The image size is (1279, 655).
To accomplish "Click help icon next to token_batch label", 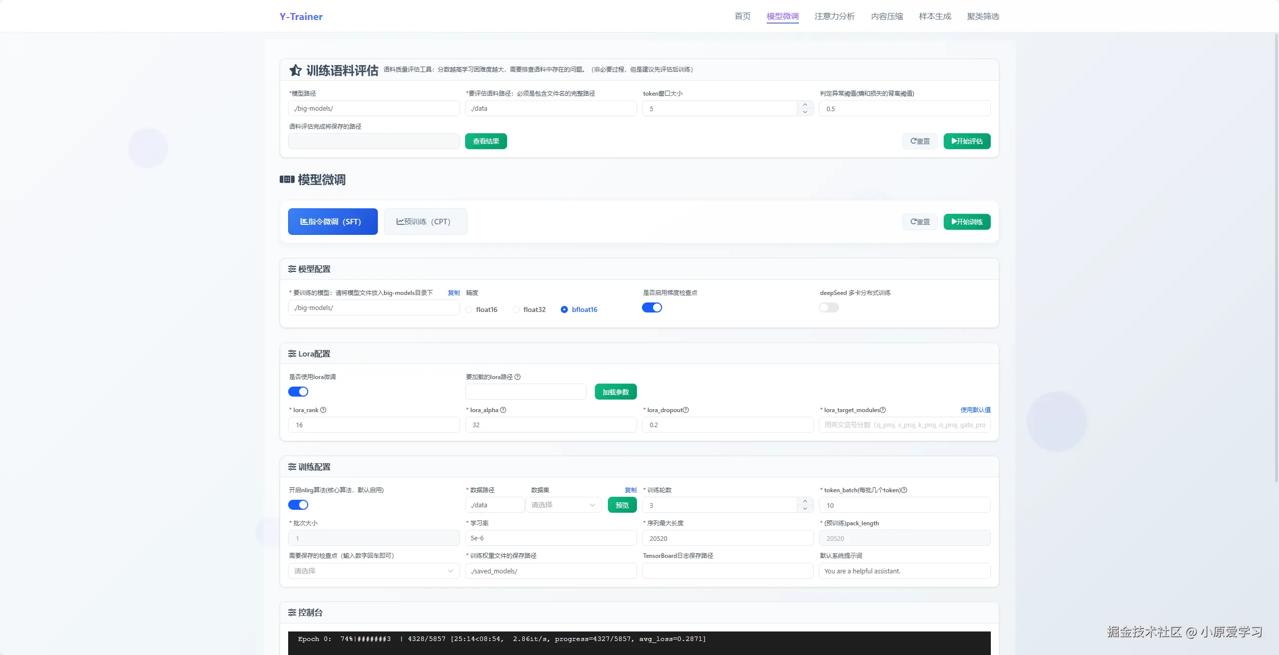I will tap(904, 490).
